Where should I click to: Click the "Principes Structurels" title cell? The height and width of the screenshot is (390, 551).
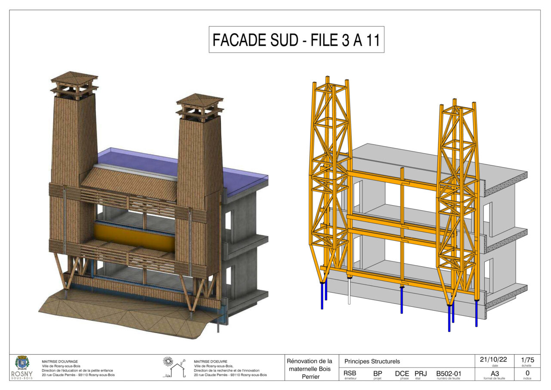coord(372,361)
